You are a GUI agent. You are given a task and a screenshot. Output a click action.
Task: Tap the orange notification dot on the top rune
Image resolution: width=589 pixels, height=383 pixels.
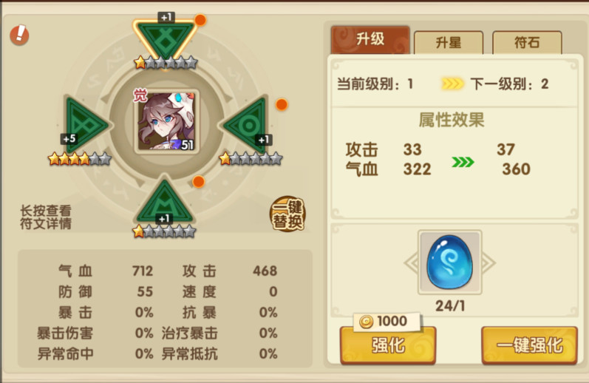[200, 19]
